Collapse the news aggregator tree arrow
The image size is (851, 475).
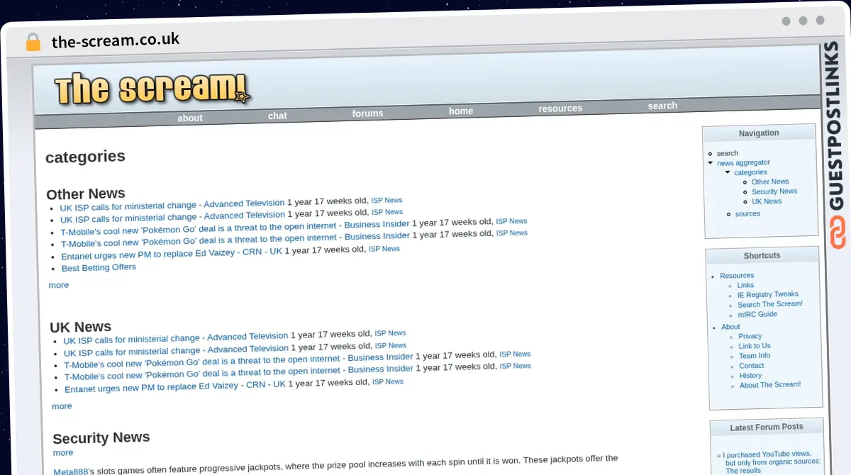click(711, 162)
